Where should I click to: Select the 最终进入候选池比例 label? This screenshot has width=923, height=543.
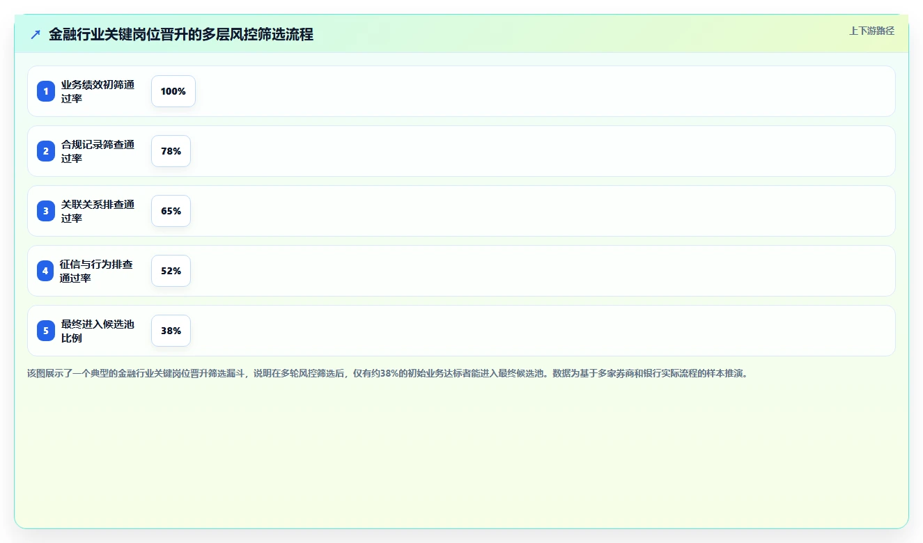pyautogui.click(x=98, y=331)
